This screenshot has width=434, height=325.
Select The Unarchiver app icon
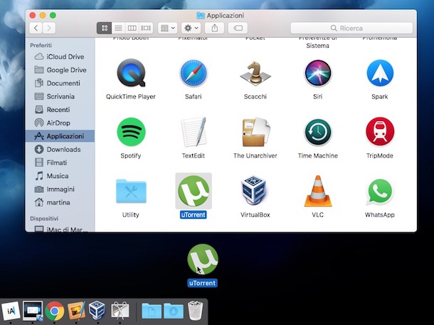click(x=255, y=132)
